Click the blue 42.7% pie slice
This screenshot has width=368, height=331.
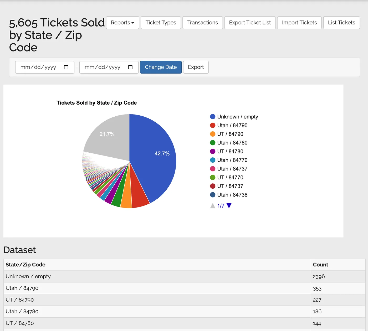155,155
